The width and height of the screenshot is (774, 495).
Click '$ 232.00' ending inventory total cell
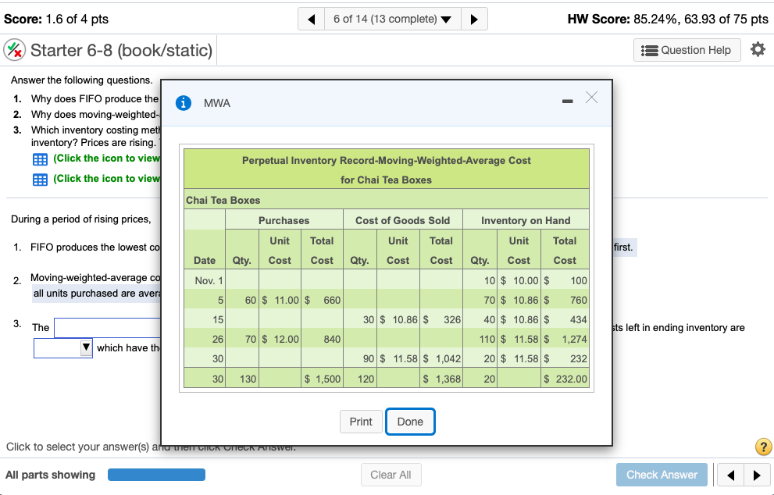(x=565, y=379)
